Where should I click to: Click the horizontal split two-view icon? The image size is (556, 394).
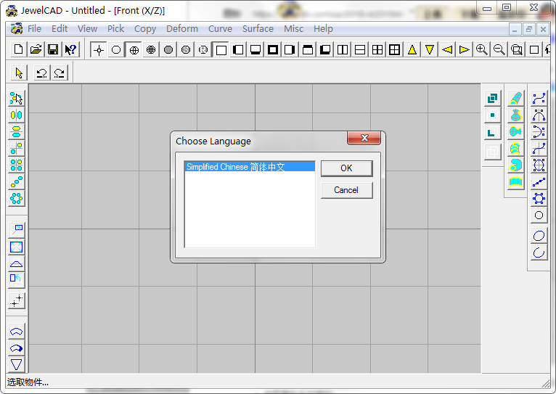coord(360,50)
